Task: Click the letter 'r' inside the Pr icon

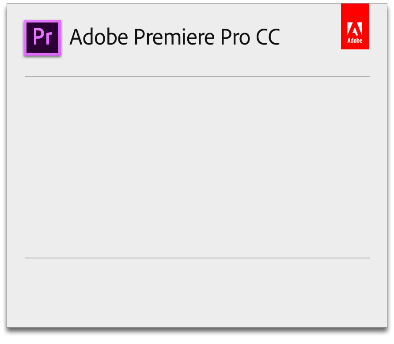Action: 49,39
